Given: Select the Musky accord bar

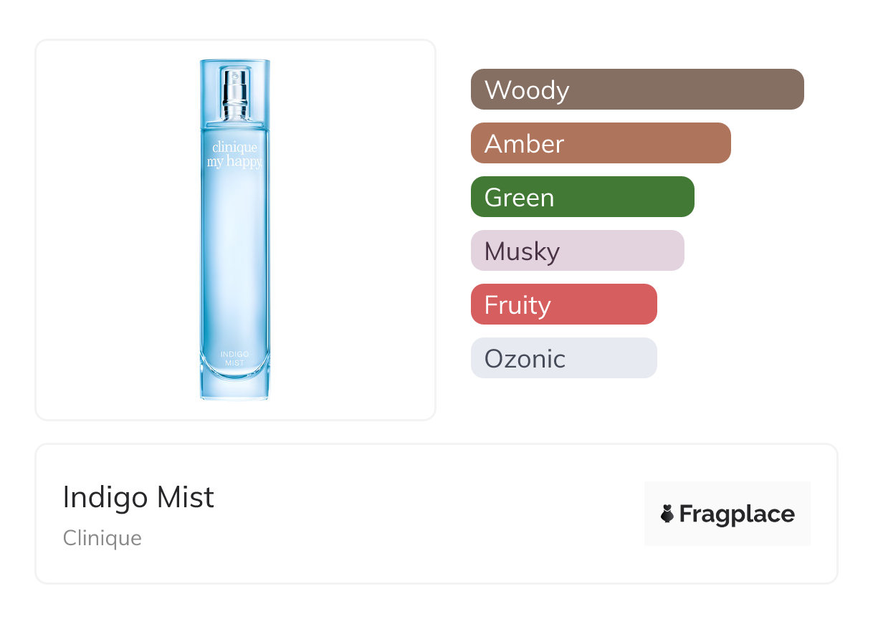Looking at the screenshot, I should (x=578, y=251).
